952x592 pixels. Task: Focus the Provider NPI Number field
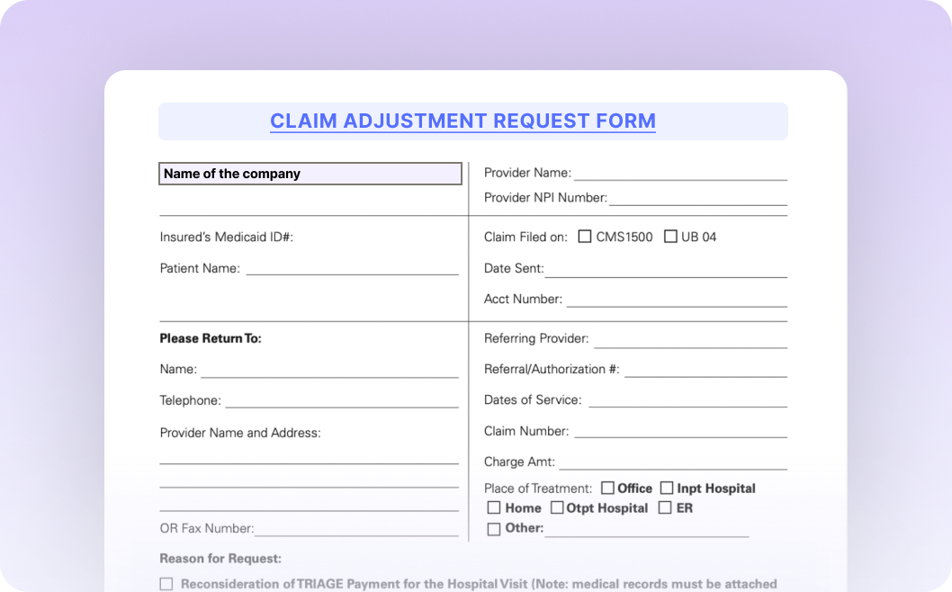click(x=697, y=198)
